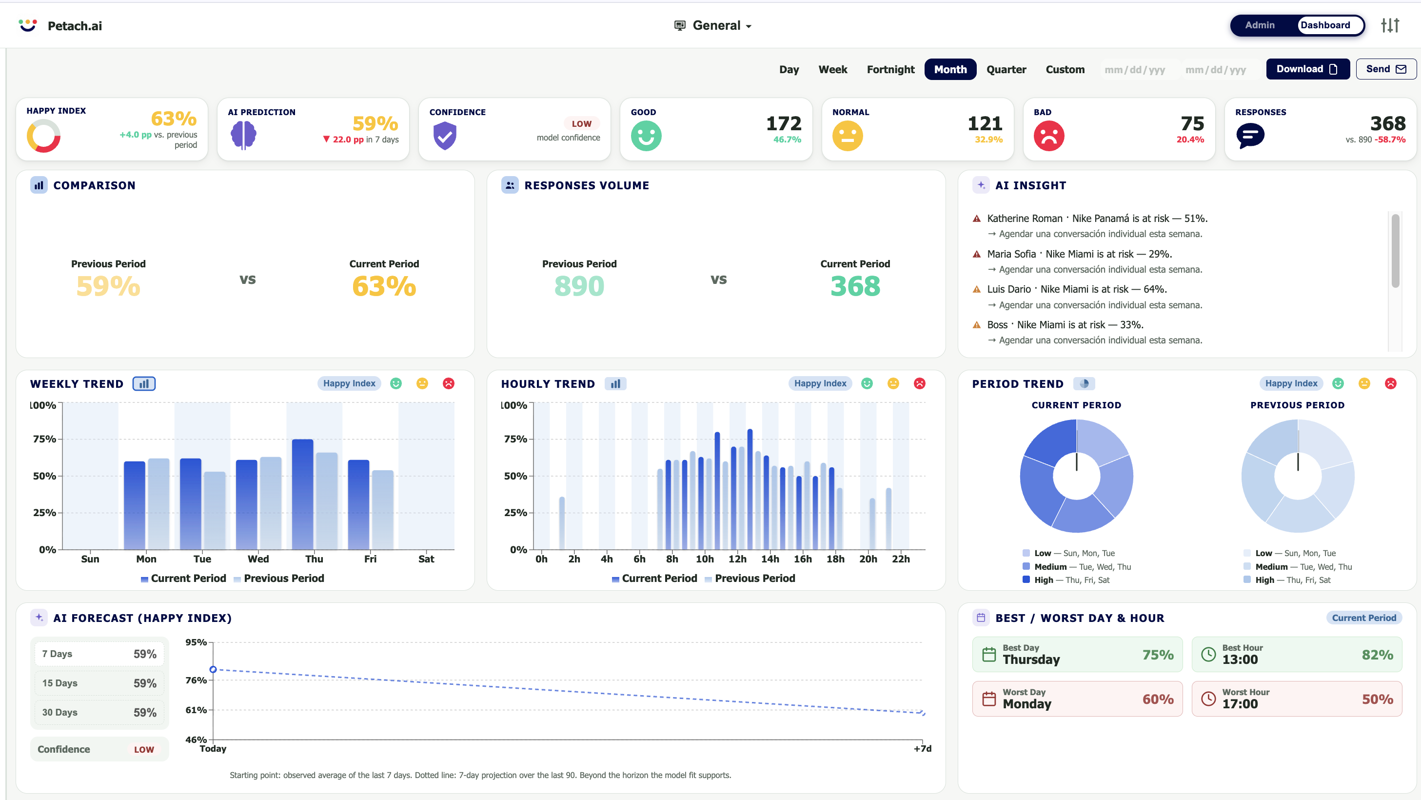The height and width of the screenshot is (800, 1421).
Task: Toggle Hourly Trend chart type icon
Action: [x=615, y=383]
